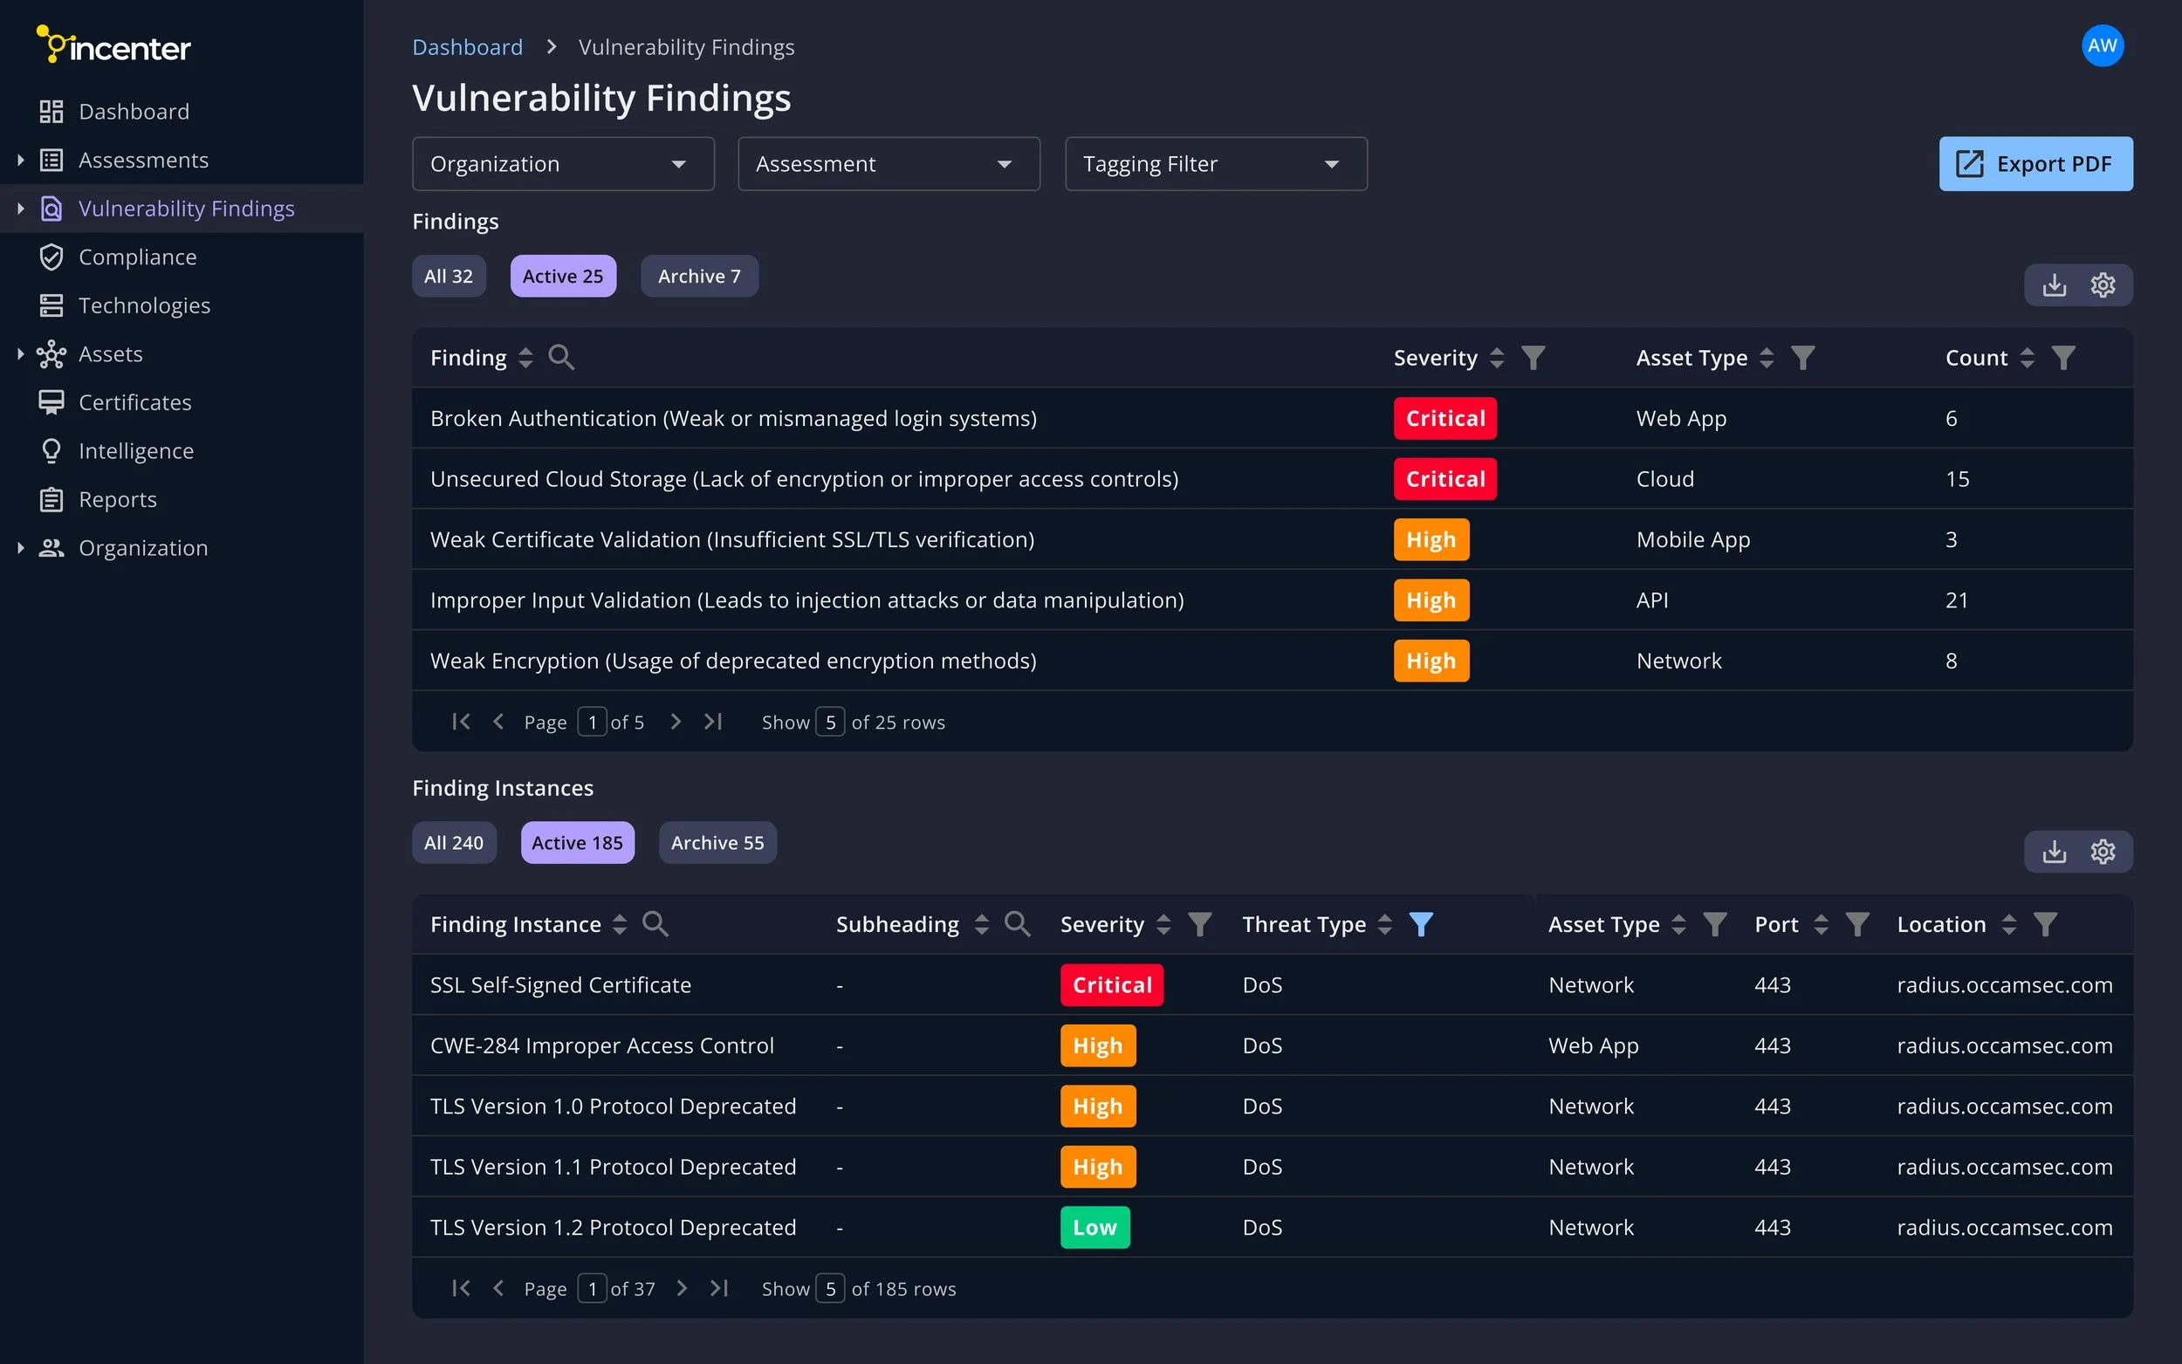Filter the Severity column in Findings
Screen dimensions: 2182x1364
point(1534,357)
